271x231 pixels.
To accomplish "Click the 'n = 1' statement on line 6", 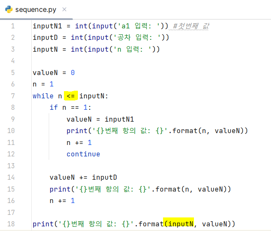I will [43, 84].
